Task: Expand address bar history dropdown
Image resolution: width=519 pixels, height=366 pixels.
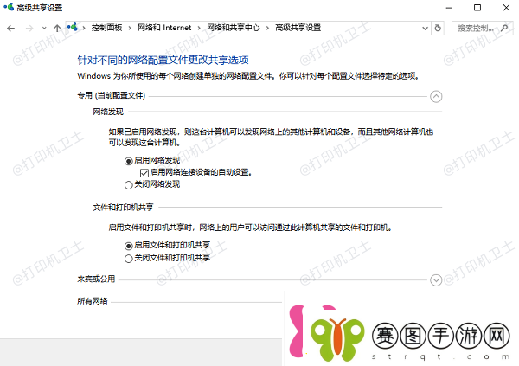Action: click(425, 29)
